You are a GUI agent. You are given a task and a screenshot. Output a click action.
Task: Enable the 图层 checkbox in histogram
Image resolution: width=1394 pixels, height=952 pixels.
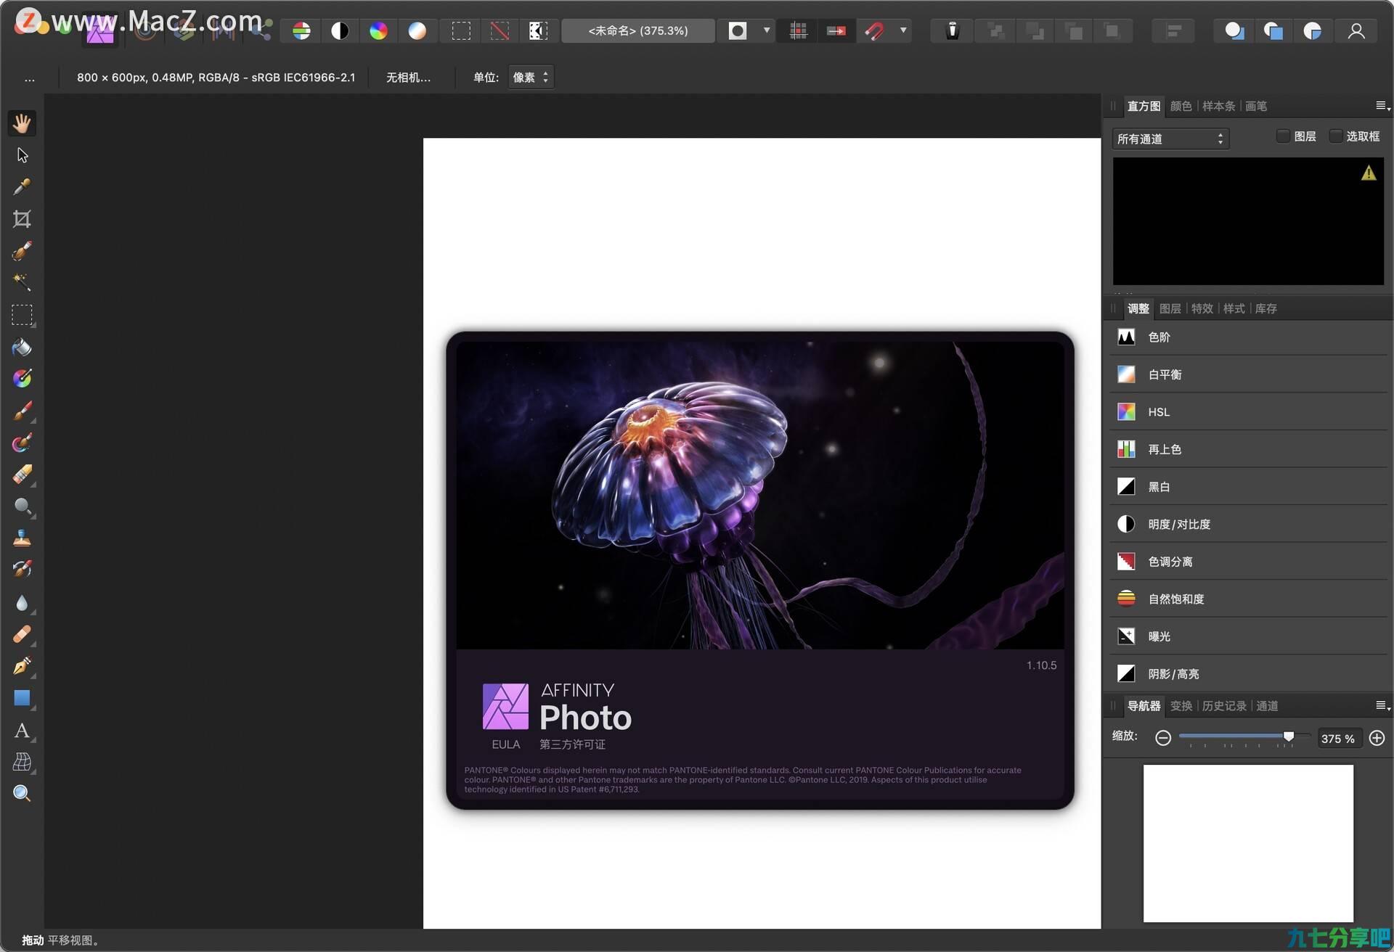coord(1283,136)
